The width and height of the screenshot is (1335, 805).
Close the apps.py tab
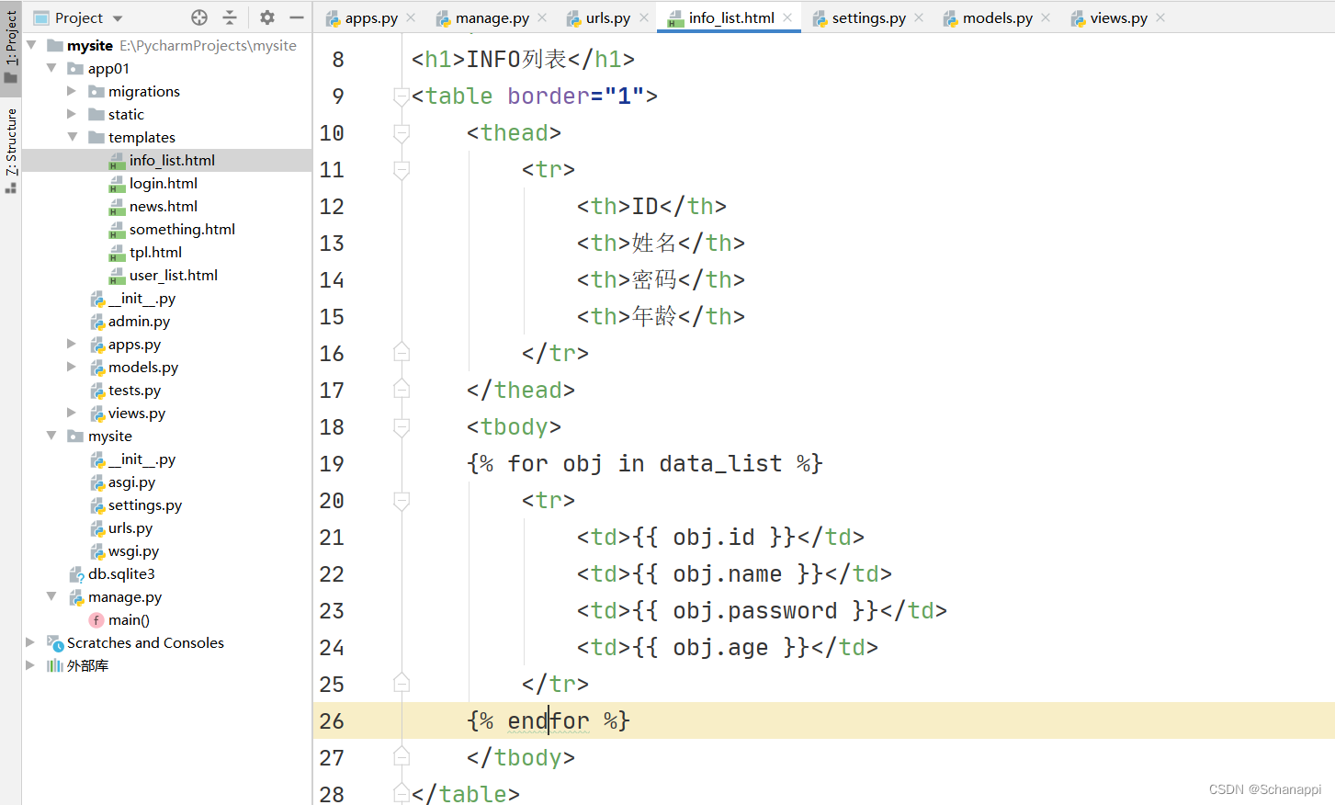pyautogui.click(x=411, y=17)
